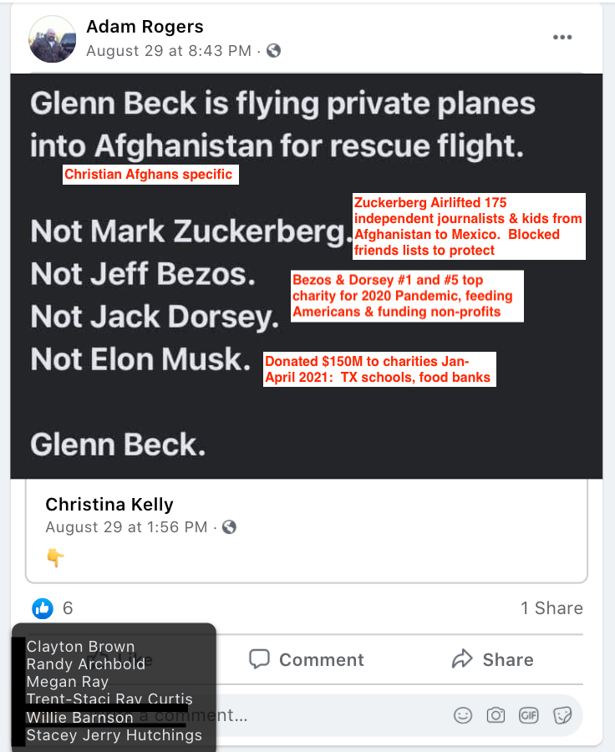
Task: Select Clayton Brown in the reactions list
Action: [80, 647]
